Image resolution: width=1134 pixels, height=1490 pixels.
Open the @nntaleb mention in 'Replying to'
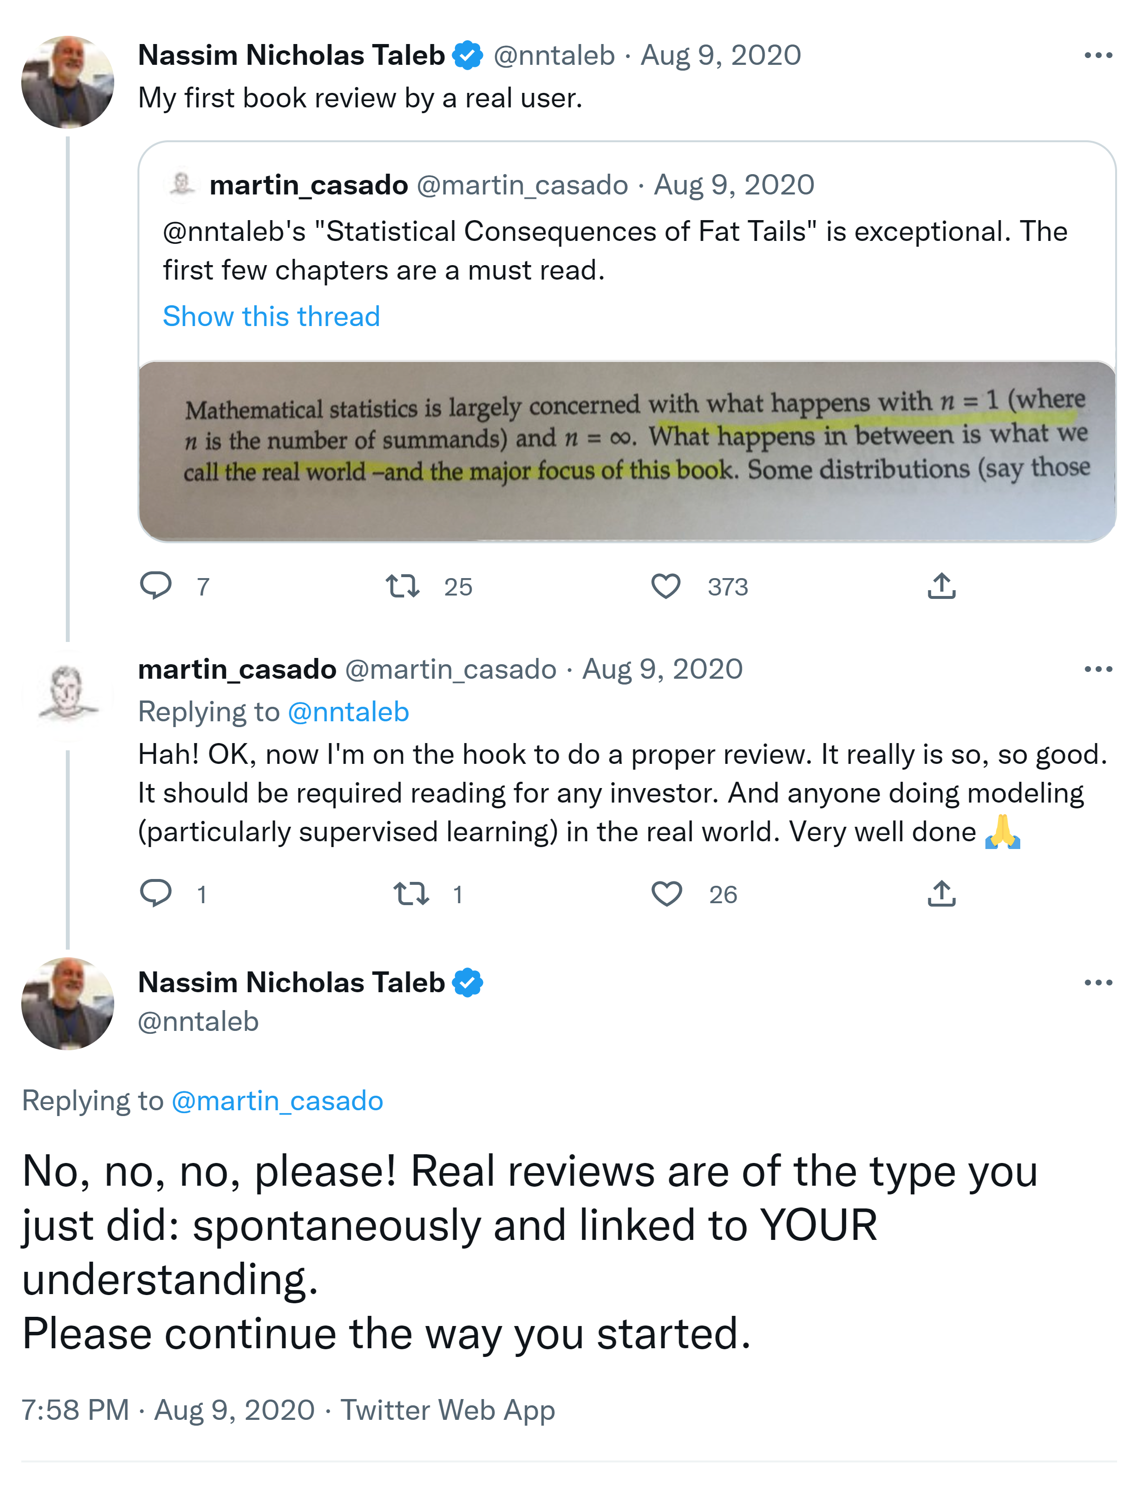[x=348, y=712]
